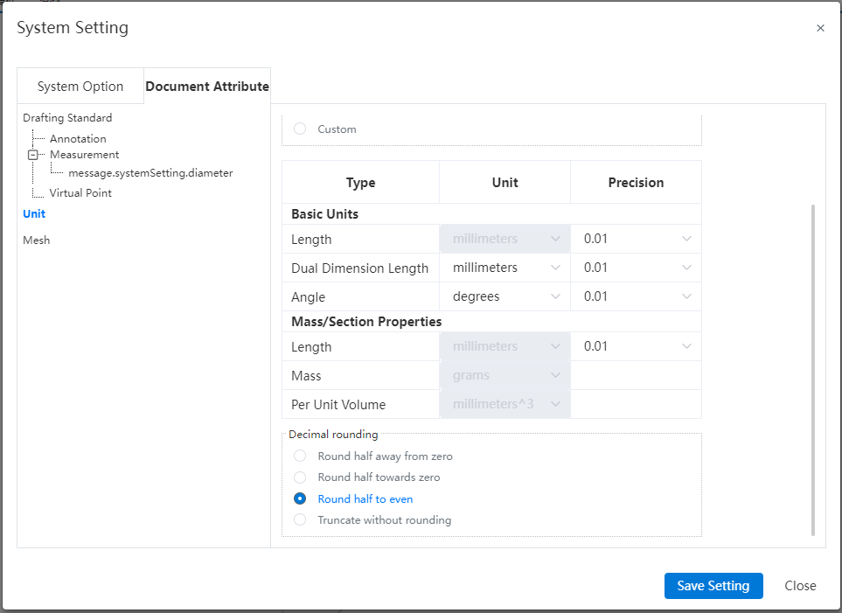This screenshot has width=842, height=613.
Task: Select Annotation in the tree
Action: point(78,139)
